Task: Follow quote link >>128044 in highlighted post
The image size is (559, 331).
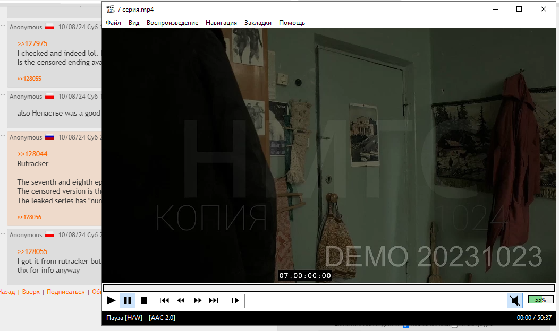Action: coord(32,154)
